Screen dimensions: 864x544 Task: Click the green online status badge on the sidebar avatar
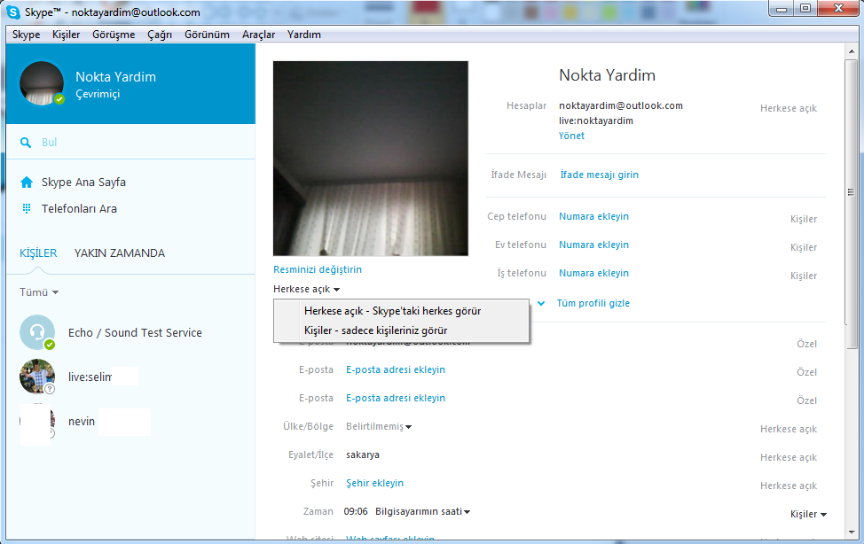tap(59, 99)
